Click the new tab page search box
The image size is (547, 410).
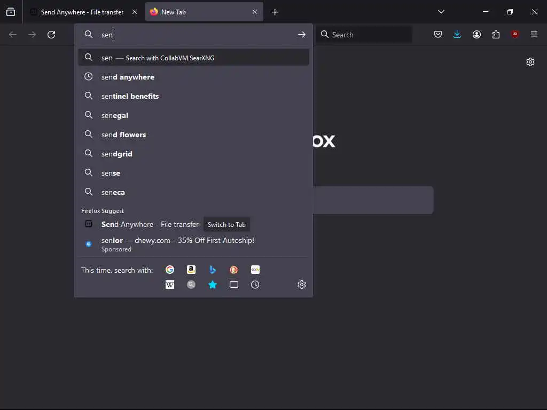coord(373,200)
